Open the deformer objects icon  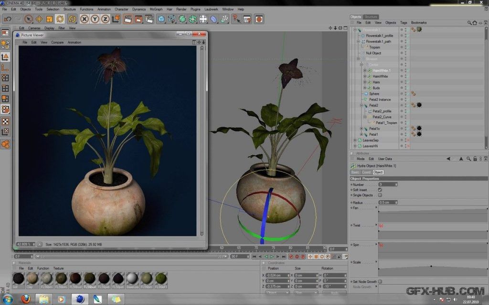tap(213, 19)
